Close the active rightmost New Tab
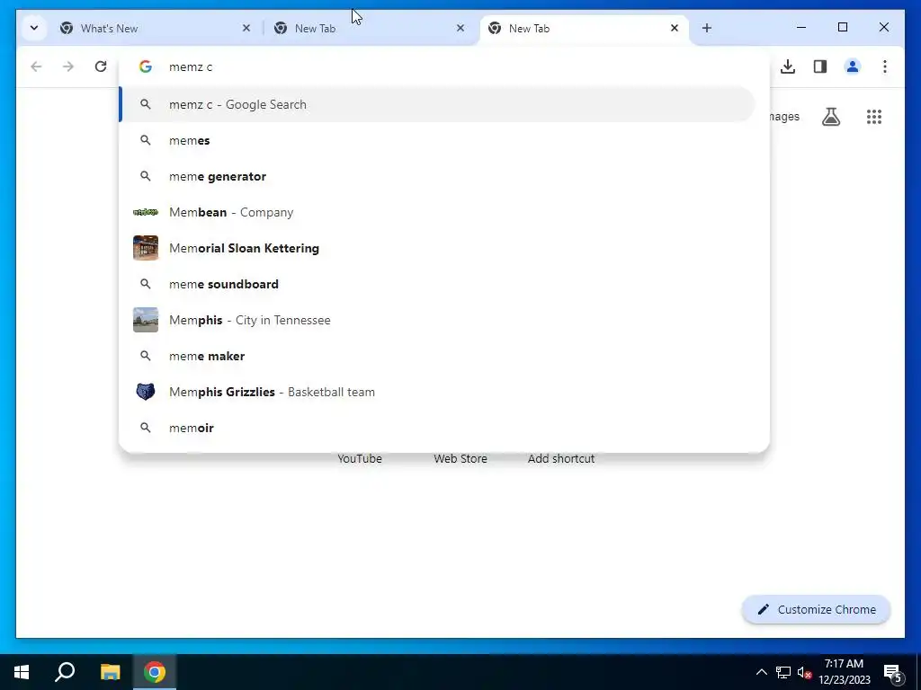This screenshot has width=921, height=690. click(675, 28)
